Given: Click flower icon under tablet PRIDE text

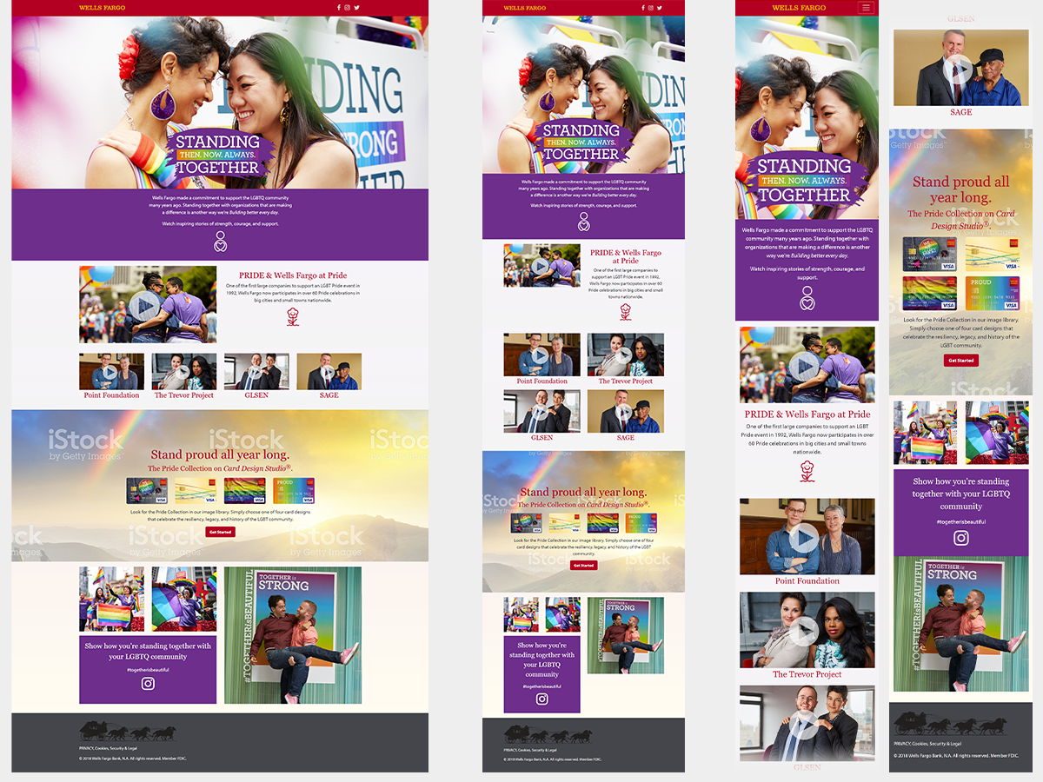Looking at the screenshot, I should [x=625, y=312].
